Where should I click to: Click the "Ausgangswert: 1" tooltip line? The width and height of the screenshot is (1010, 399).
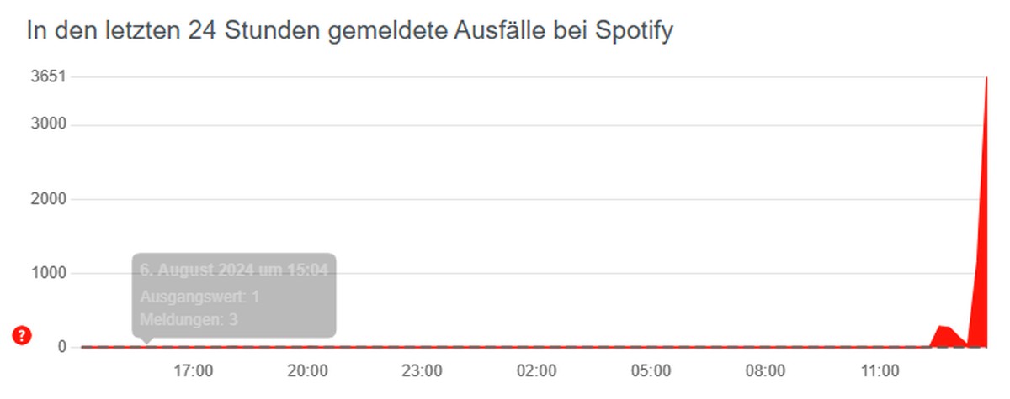[x=199, y=297]
